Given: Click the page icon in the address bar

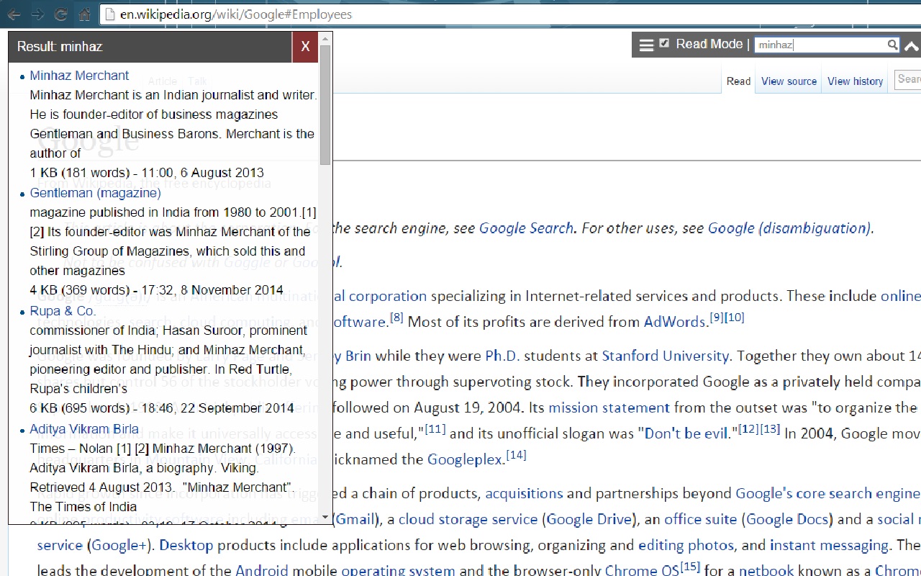Looking at the screenshot, I should 109,14.
